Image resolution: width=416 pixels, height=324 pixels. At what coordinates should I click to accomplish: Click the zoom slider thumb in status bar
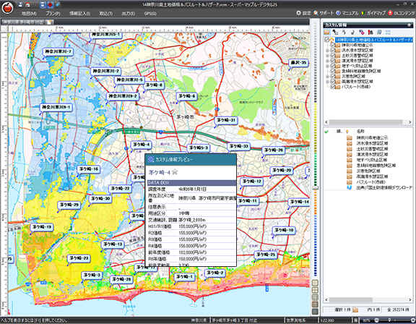coord(389,320)
